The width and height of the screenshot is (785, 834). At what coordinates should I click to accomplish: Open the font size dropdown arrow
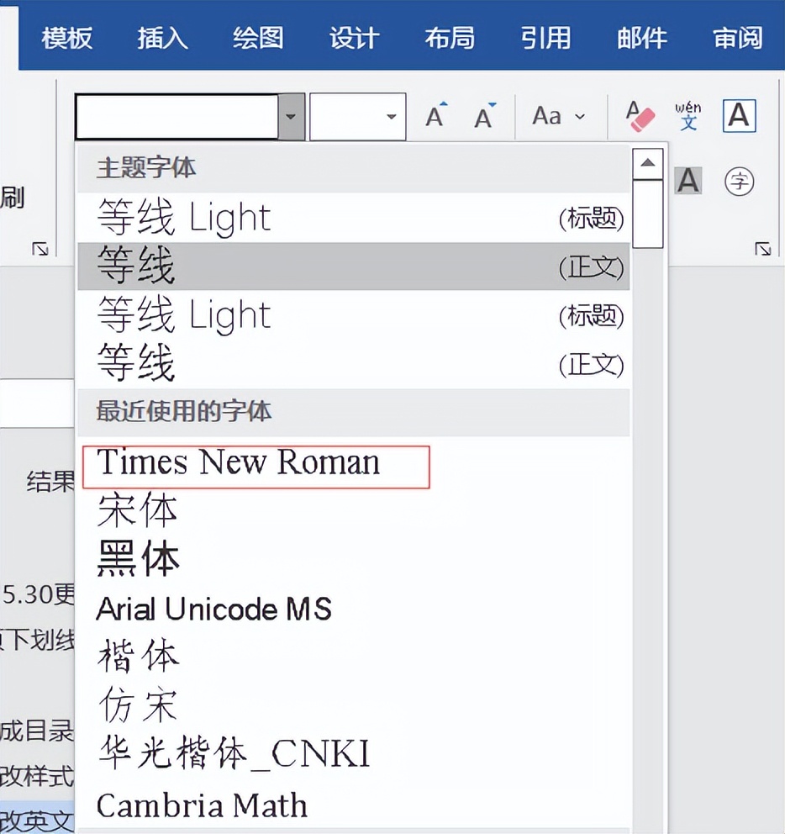392,118
